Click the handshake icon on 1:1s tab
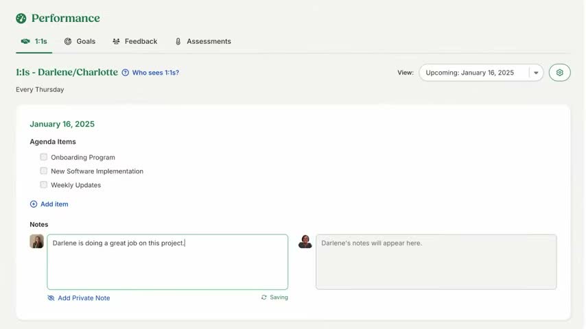Viewport: 586px width, 329px height. click(25, 41)
